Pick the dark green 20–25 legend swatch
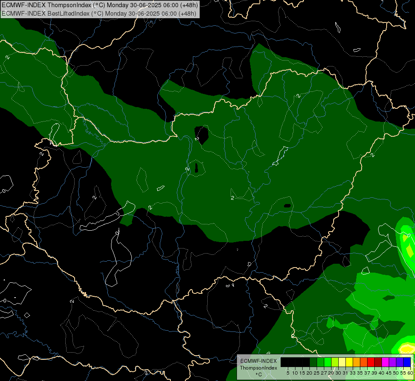 coord(313,362)
